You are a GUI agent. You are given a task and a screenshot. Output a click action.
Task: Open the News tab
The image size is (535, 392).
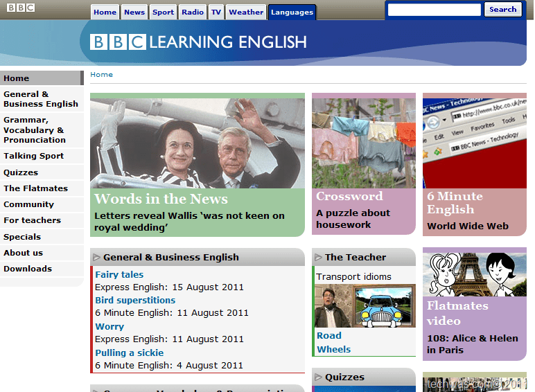[134, 12]
